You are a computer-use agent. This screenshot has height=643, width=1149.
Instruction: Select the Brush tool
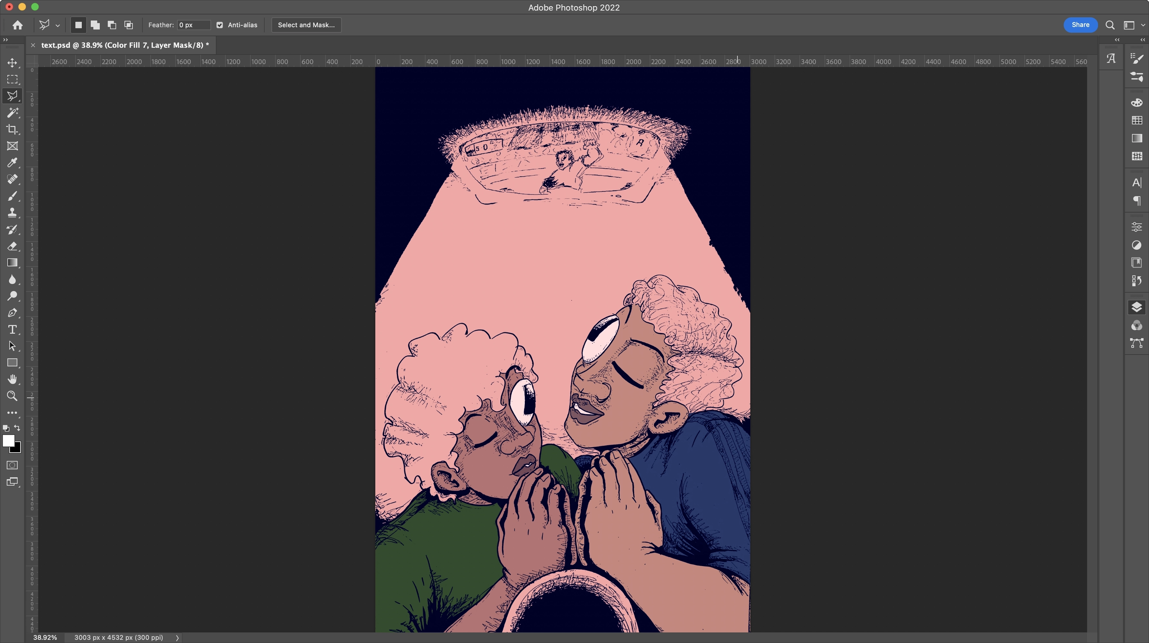point(13,196)
